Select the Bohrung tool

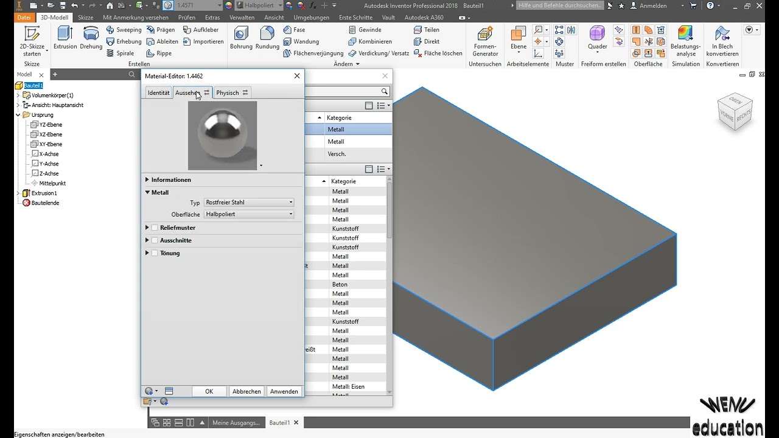pyautogui.click(x=241, y=38)
